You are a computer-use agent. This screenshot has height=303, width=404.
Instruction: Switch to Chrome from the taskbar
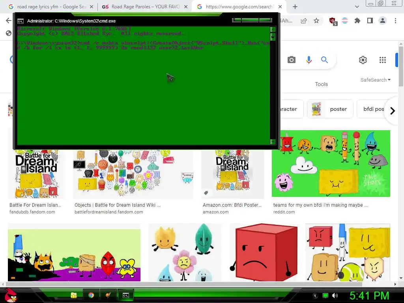[91, 295]
